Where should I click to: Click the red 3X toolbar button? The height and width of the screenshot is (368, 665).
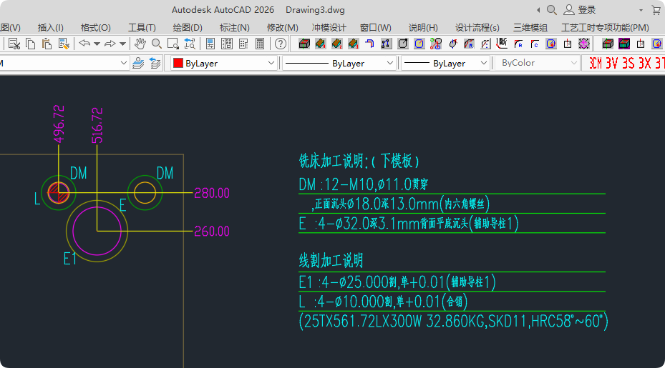click(x=645, y=63)
